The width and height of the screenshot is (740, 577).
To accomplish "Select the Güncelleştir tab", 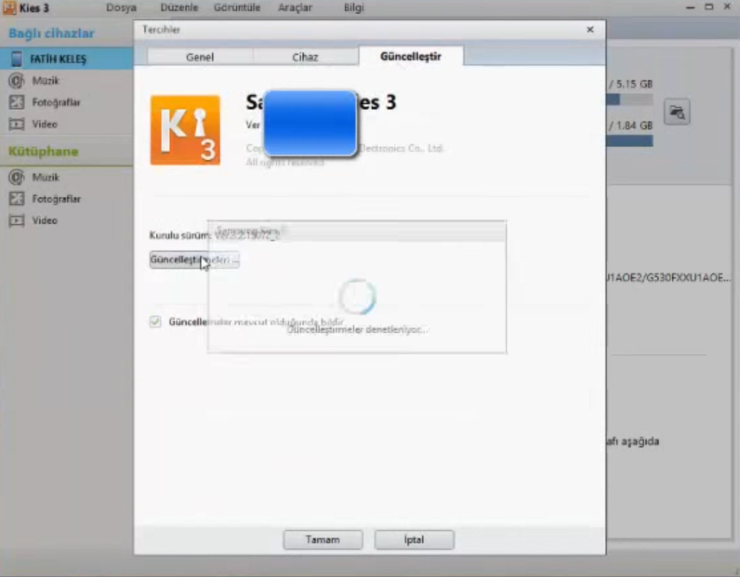I will [410, 56].
